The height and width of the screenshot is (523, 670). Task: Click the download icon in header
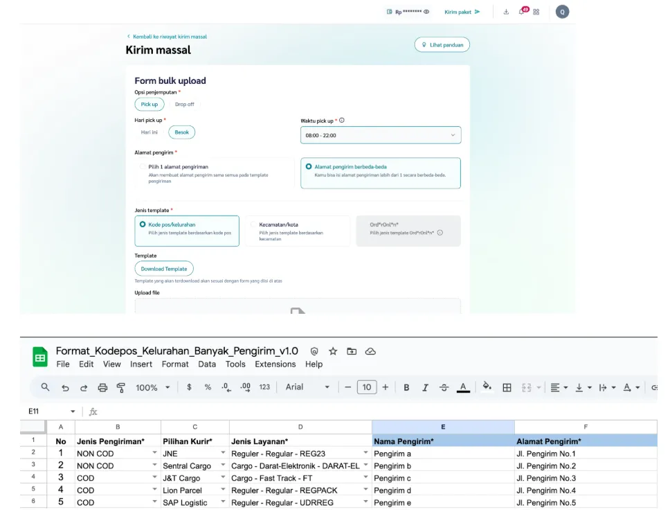(x=506, y=12)
